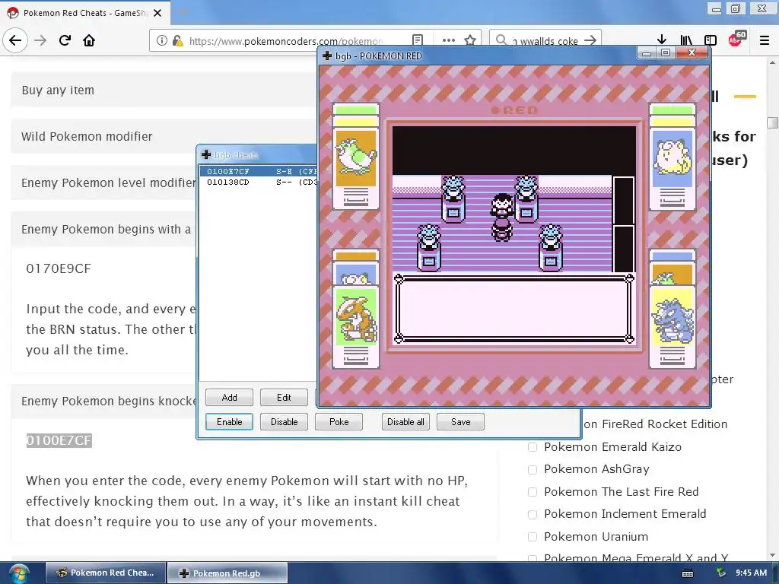Screen dimensions: 779x584
Task: Open connection lock icon in address bar
Action: [177, 41]
